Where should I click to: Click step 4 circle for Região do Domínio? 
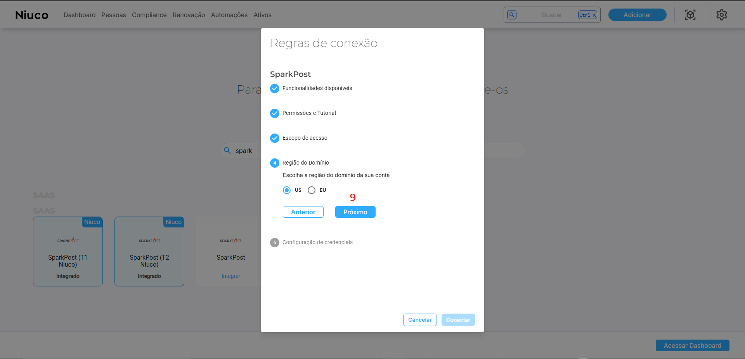coord(275,163)
